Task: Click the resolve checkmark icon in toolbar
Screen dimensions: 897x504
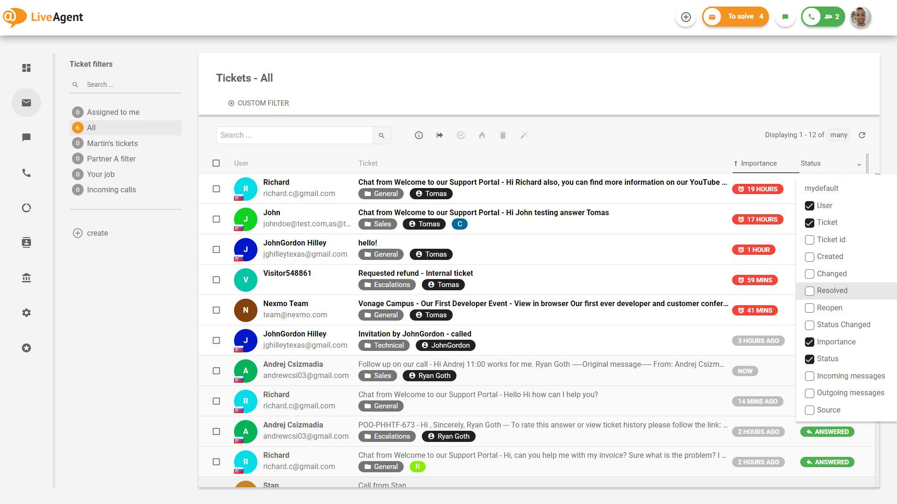Action: (461, 135)
